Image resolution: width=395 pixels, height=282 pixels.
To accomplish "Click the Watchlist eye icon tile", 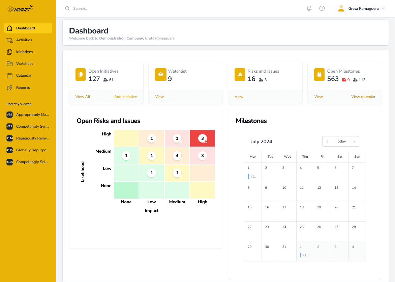I will (x=160, y=75).
